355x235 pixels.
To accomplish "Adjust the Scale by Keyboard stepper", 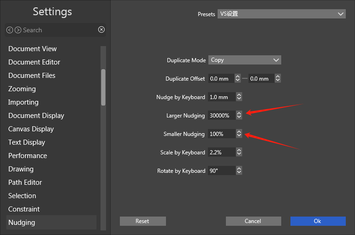I will click(239, 153).
